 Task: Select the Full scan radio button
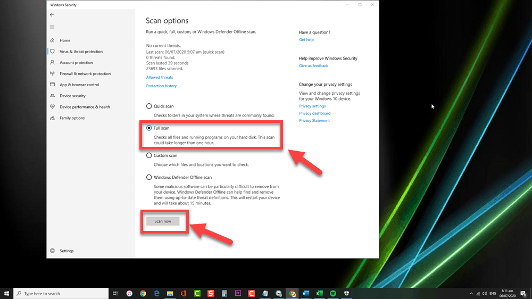149,128
